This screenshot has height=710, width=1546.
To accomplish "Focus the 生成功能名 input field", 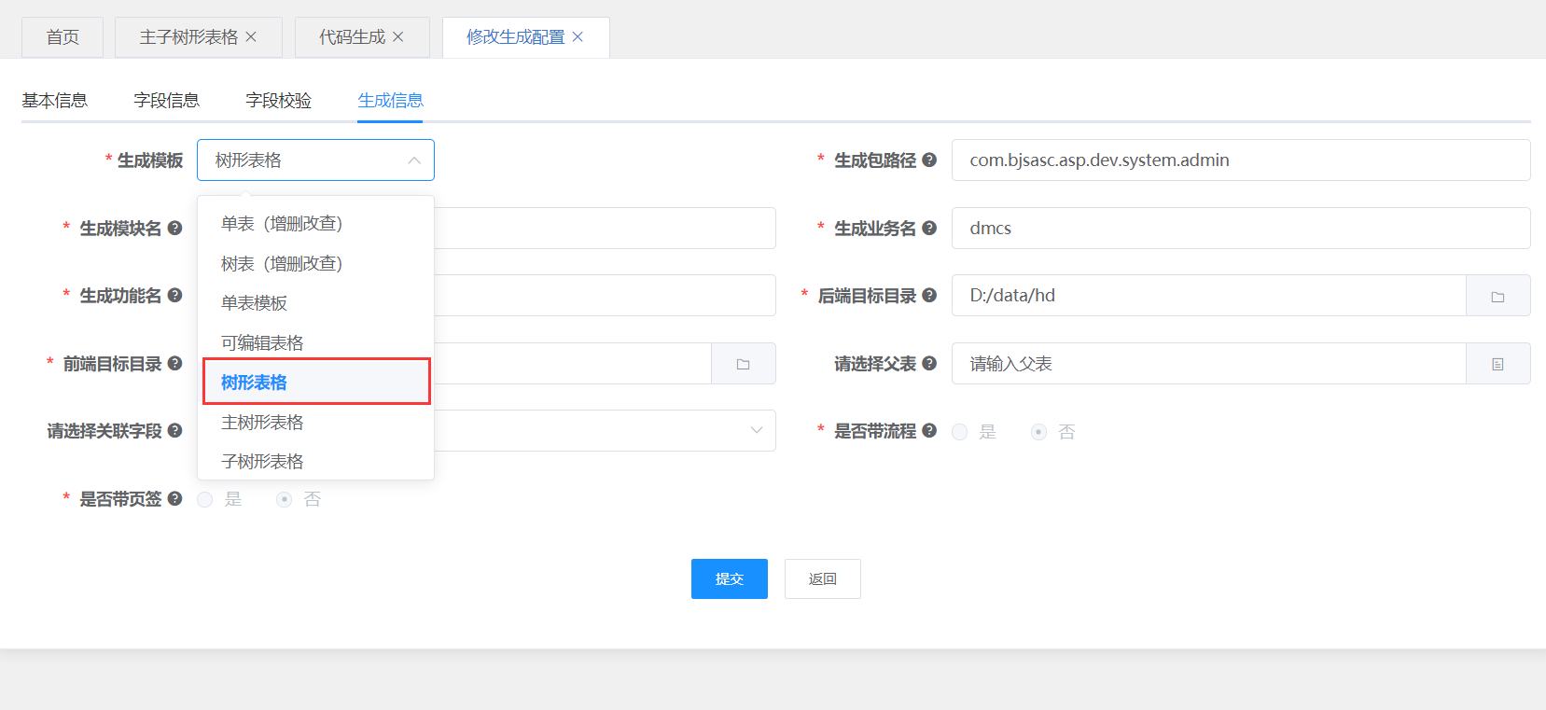I will [x=605, y=296].
